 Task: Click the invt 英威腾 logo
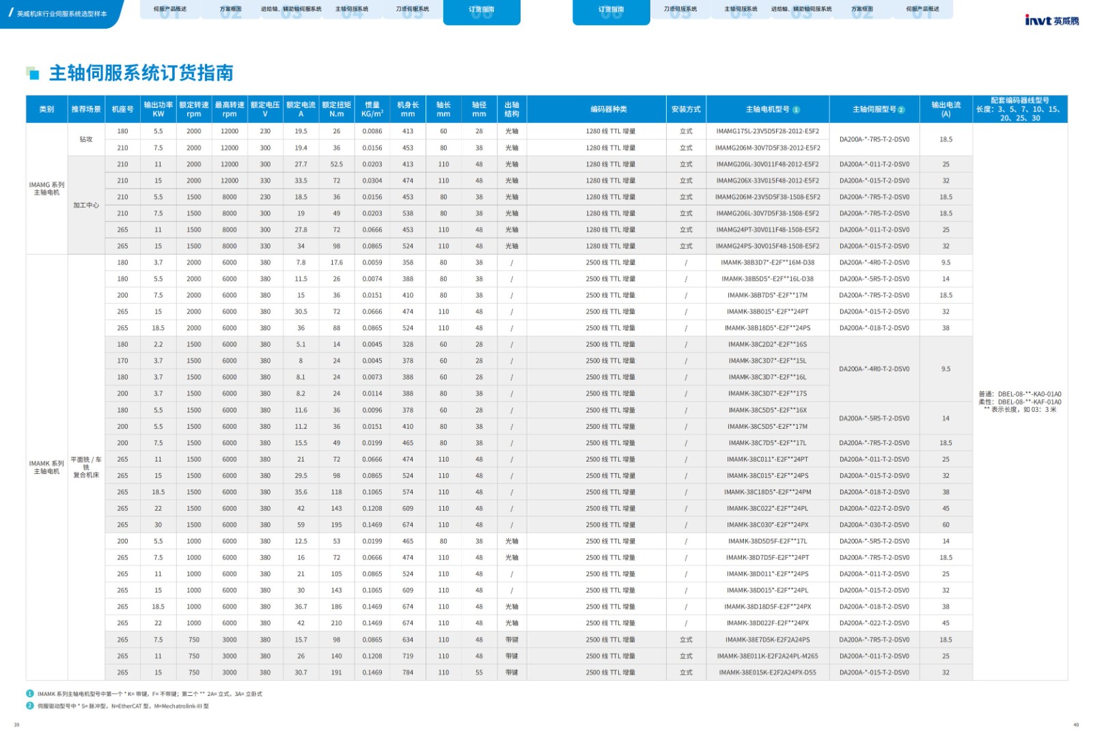(x=1051, y=20)
